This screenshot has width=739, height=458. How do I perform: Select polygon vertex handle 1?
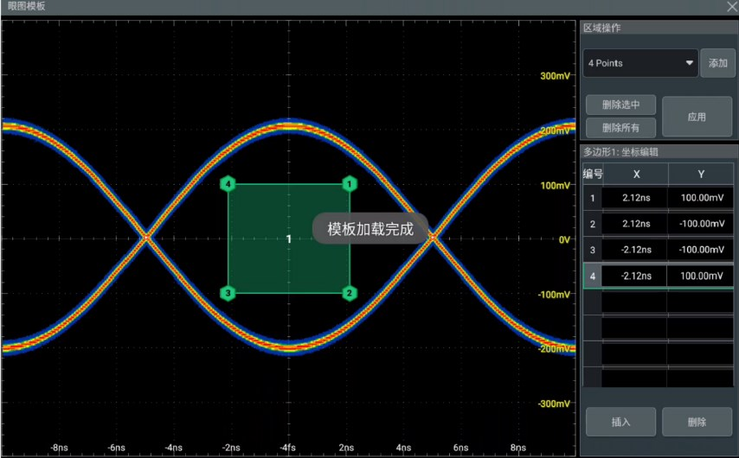[x=350, y=184]
